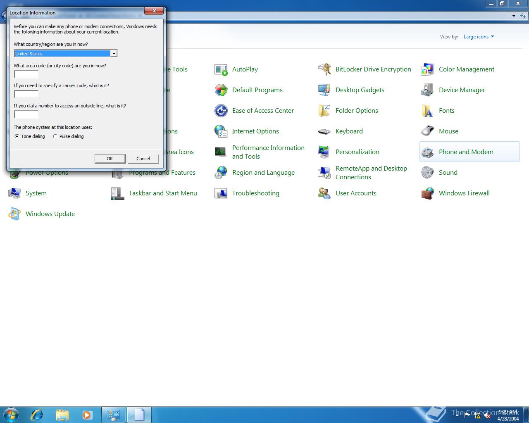Image resolution: width=529 pixels, height=423 pixels.
Task: Open Windows Explorer from the taskbar
Action: [x=62, y=414]
